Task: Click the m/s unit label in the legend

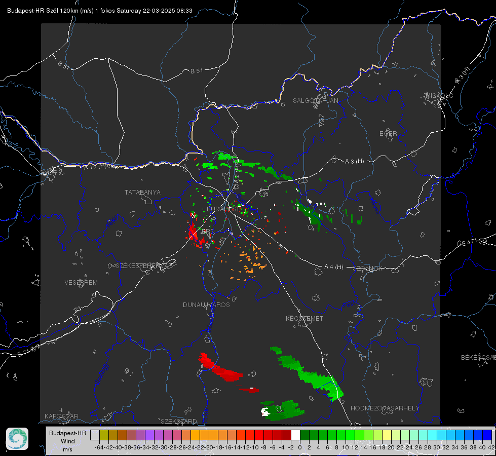Action: point(67,449)
